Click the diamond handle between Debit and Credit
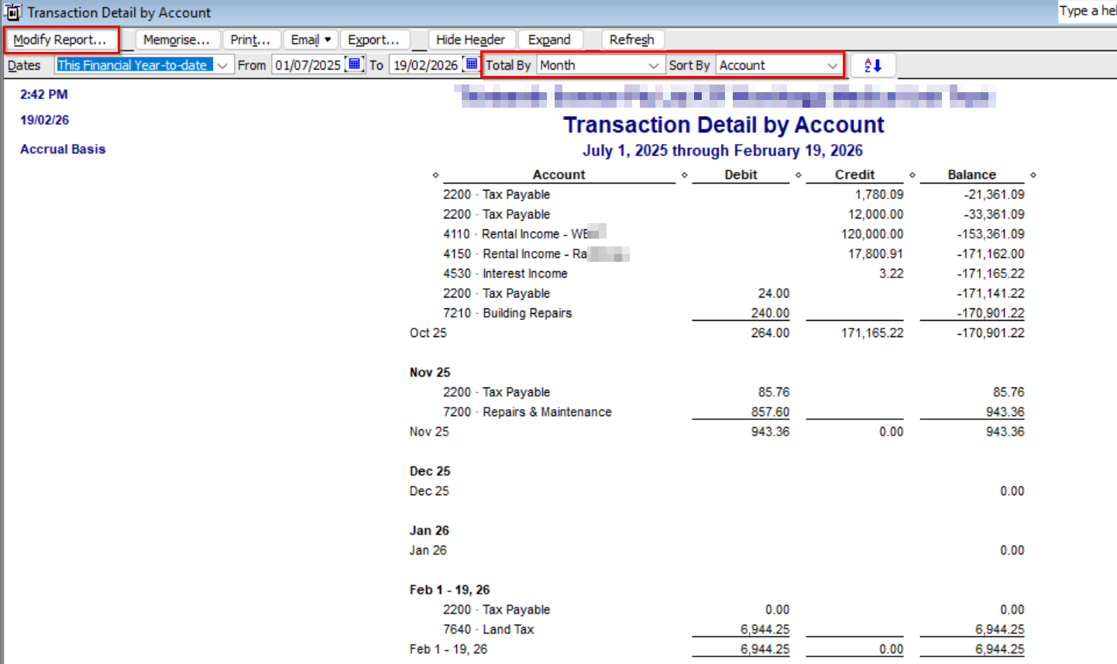The height and width of the screenshot is (664, 1117). click(799, 175)
